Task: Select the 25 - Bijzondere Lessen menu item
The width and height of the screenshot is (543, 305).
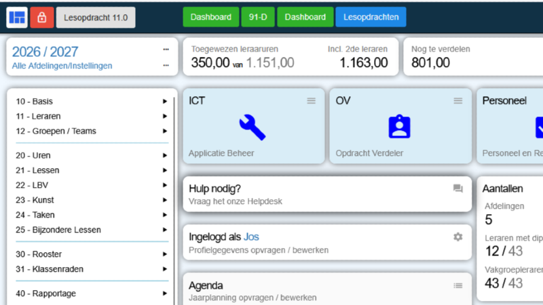Action: pos(58,230)
